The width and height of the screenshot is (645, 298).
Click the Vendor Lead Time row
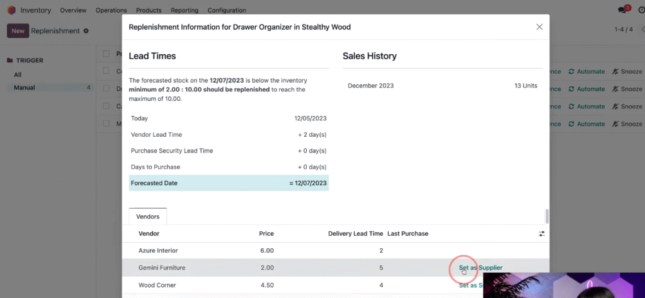(229, 135)
